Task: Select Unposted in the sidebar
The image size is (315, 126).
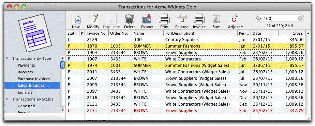Action: click(26, 106)
